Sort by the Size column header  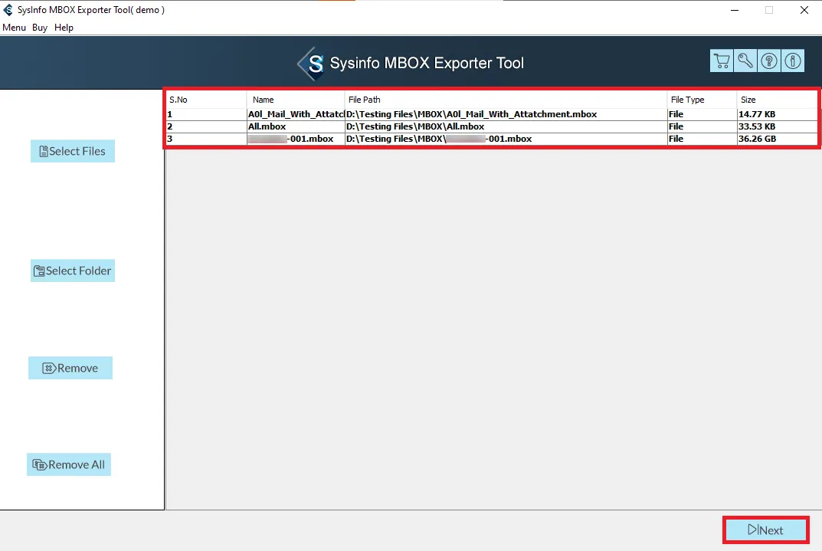point(777,100)
